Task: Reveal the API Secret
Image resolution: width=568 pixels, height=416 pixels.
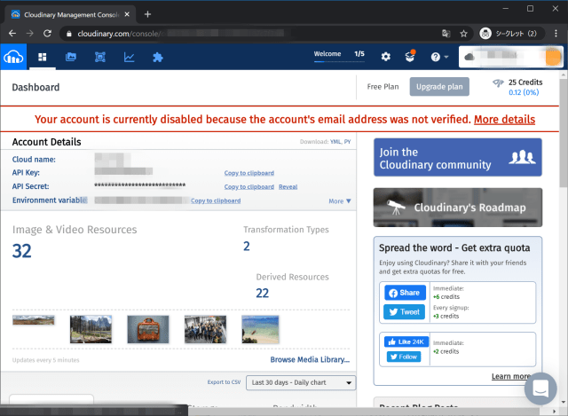Action: (288, 187)
